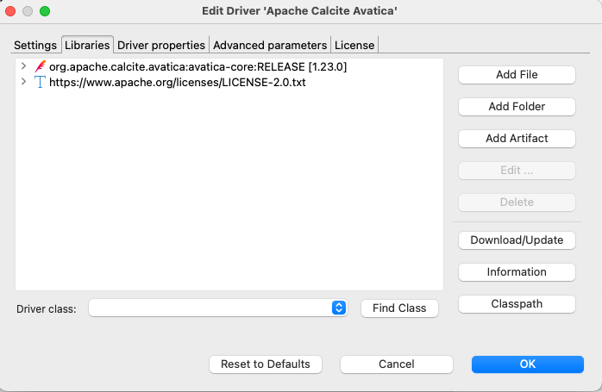Screen dimensions: 602x392
Task: Close the dialog with the red window button
Action: [x=10, y=11]
